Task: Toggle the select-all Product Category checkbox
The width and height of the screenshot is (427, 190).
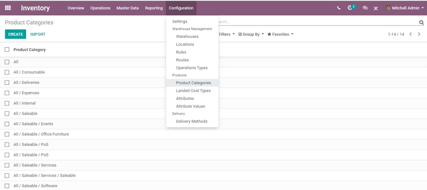Action: point(7,50)
